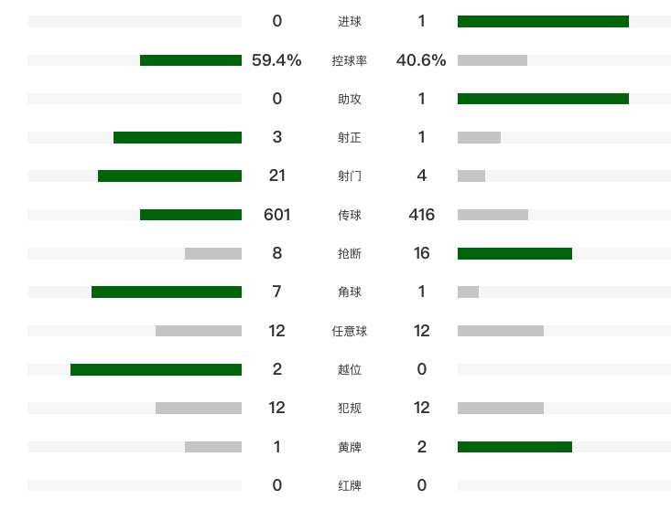Click the 40.6% possession value
Screen dimensions: 671x510
click(x=421, y=60)
